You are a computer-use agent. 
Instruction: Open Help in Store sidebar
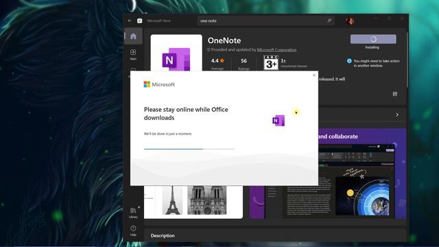(133, 231)
